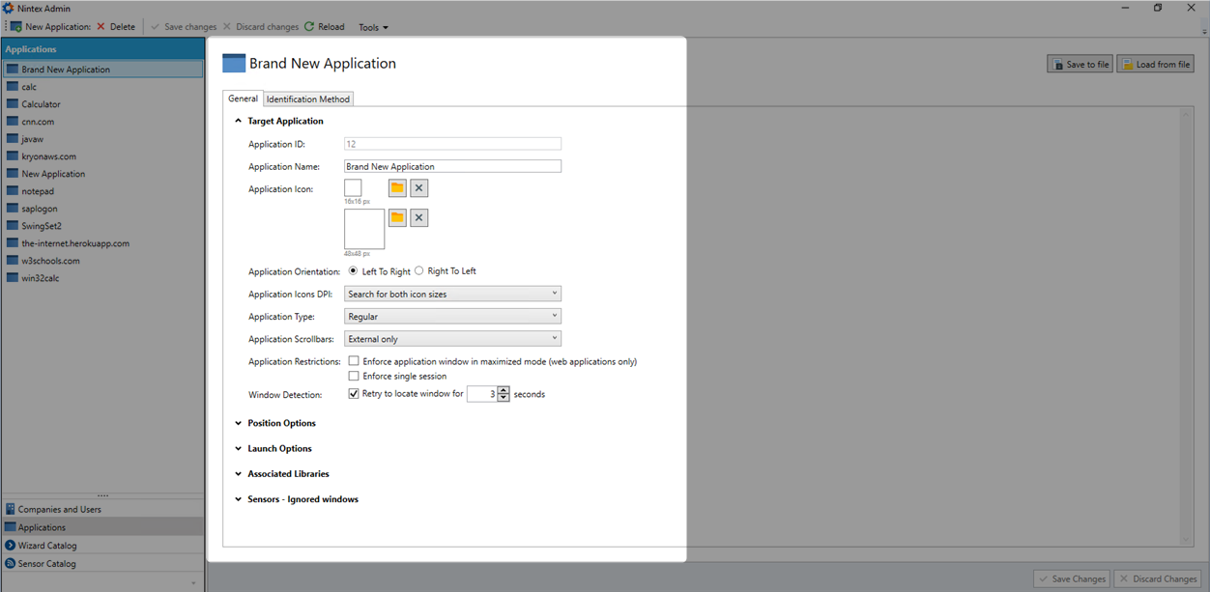Switch to the Identification Method tab
The width and height of the screenshot is (1210, 592).
(308, 99)
